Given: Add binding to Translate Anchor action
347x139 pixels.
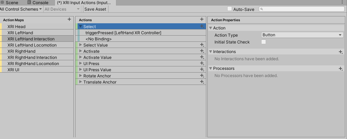Looking at the screenshot, I should click(202, 82).
